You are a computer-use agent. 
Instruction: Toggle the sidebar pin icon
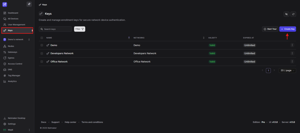point(29,4)
